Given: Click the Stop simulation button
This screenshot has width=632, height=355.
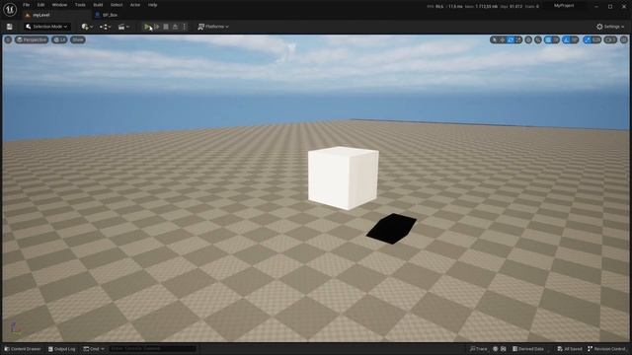Looking at the screenshot, I should (x=166, y=27).
